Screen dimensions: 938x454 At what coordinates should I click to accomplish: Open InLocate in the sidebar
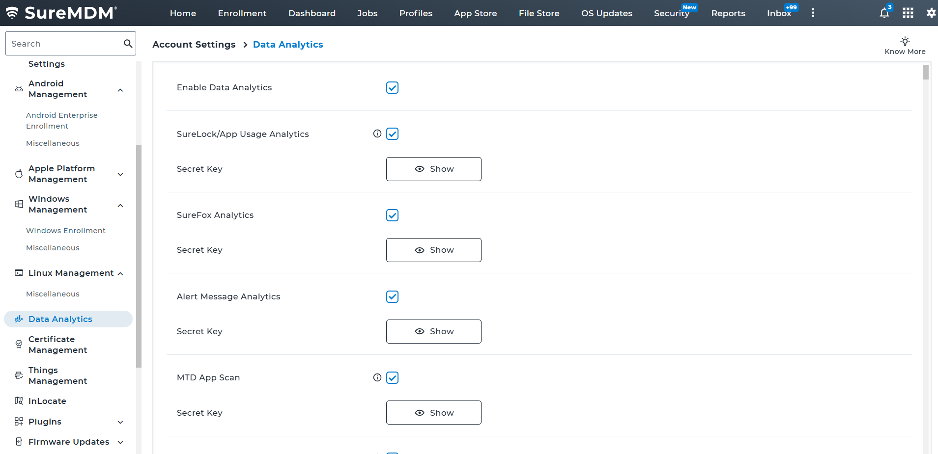pyautogui.click(x=47, y=401)
